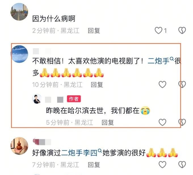Open the blue sky avatar profile

(x=19, y=54)
